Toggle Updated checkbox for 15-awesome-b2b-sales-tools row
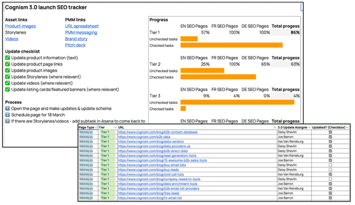 pos(330,160)
